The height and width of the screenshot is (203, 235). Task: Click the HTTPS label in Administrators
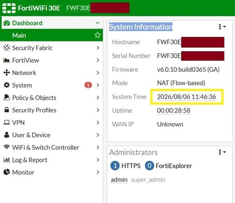click(131, 166)
